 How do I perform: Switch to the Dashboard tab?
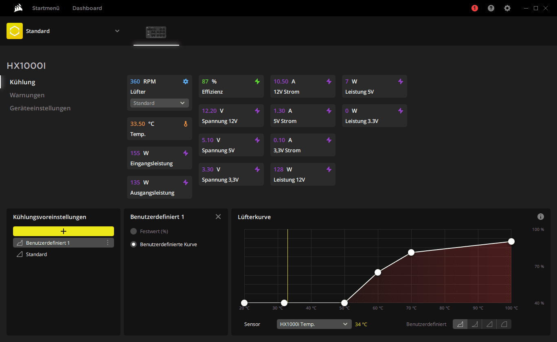click(87, 8)
